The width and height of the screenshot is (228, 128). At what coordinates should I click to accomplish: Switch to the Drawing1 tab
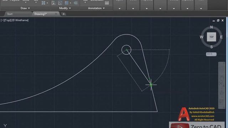tap(40, 14)
